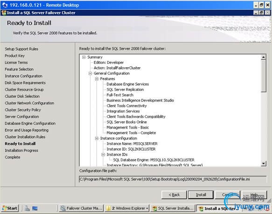Viewport: 272px width, 214px height.
Task: Select Feature Selection step
Action: [x=19, y=69]
